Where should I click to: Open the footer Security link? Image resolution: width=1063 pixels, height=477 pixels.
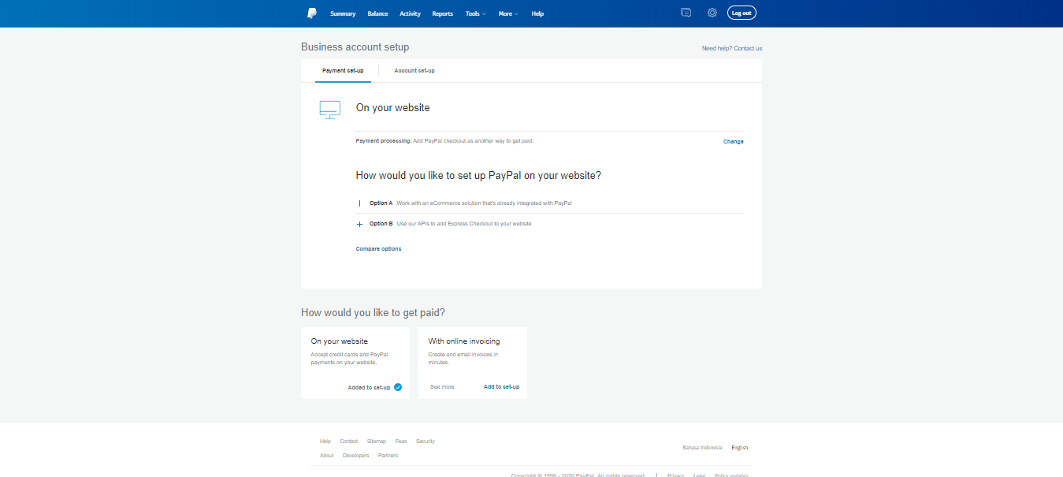click(426, 442)
